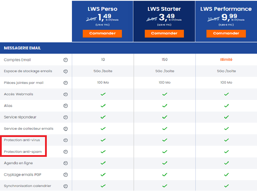Image resolution: width=257 pixels, height=191 pixels.
Task: Click Accès Webmails checkmark under LWS Perso
Action: pyautogui.click(x=103, y=94)
